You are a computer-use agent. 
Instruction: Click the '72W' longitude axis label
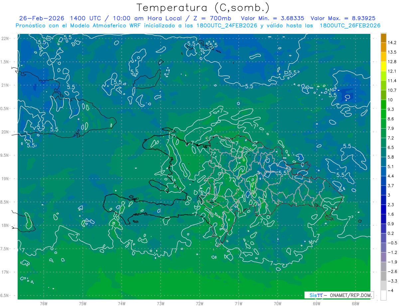click(199, 303)
